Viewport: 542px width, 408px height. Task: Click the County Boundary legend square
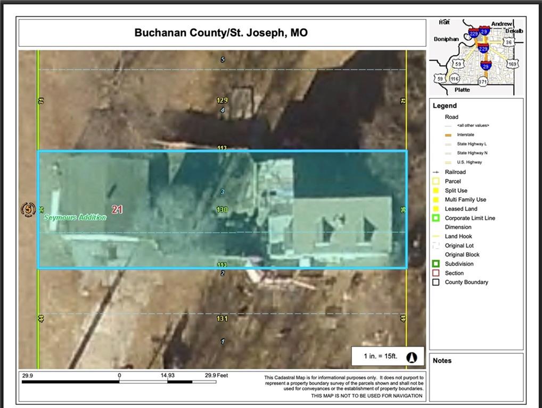click(436, 282)
